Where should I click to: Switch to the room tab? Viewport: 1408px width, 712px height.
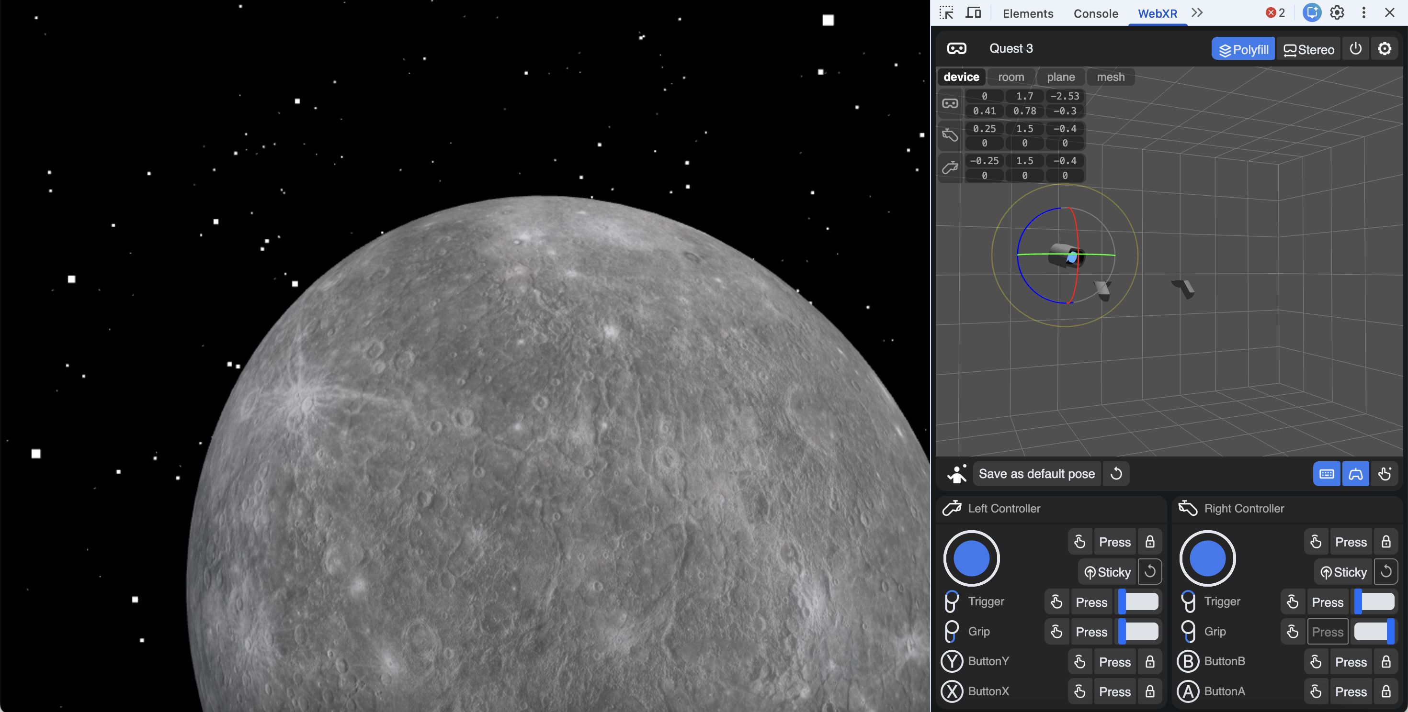pos(1011,77)
